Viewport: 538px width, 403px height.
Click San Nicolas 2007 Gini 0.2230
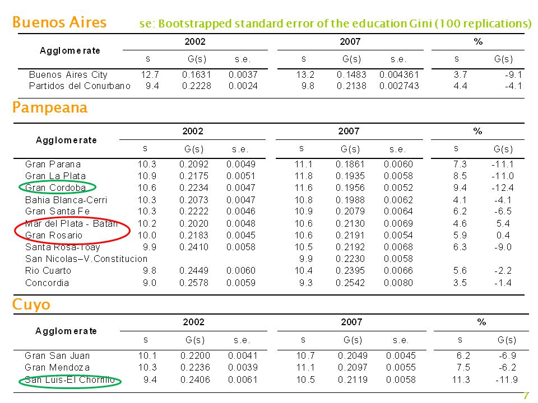pos(350,259)
